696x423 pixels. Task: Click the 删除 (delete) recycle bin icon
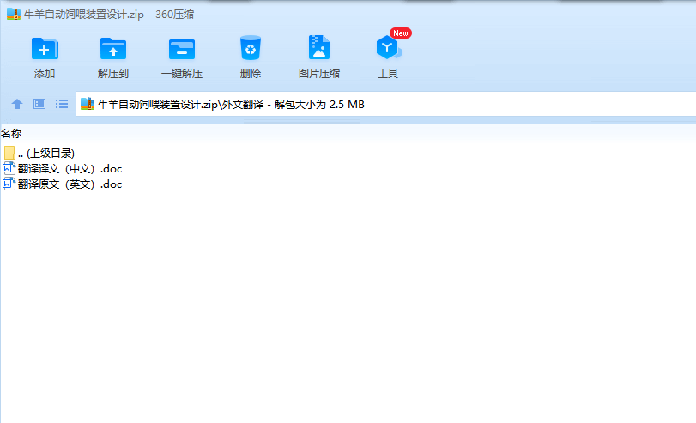(x=251, y=48)
